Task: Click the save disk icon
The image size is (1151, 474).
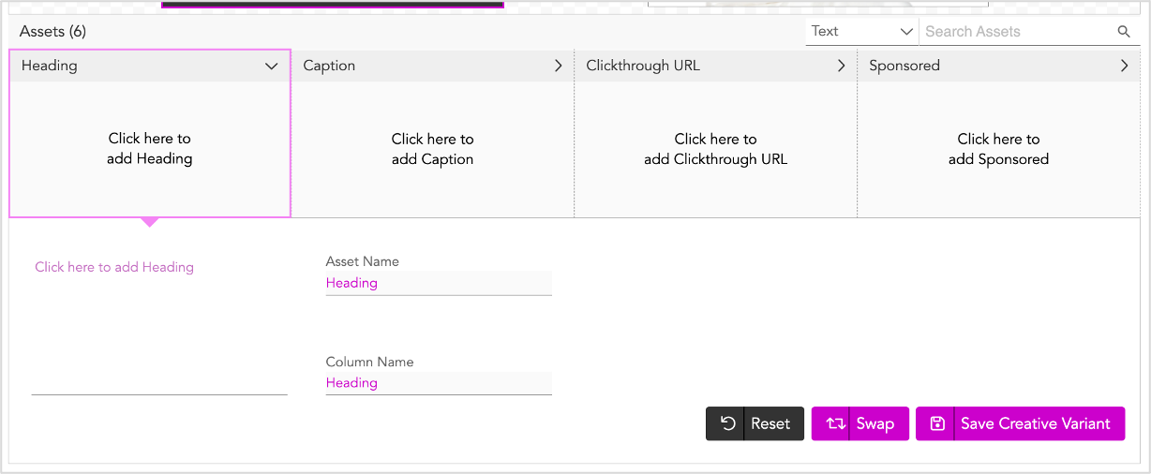Action: (936, 423)
